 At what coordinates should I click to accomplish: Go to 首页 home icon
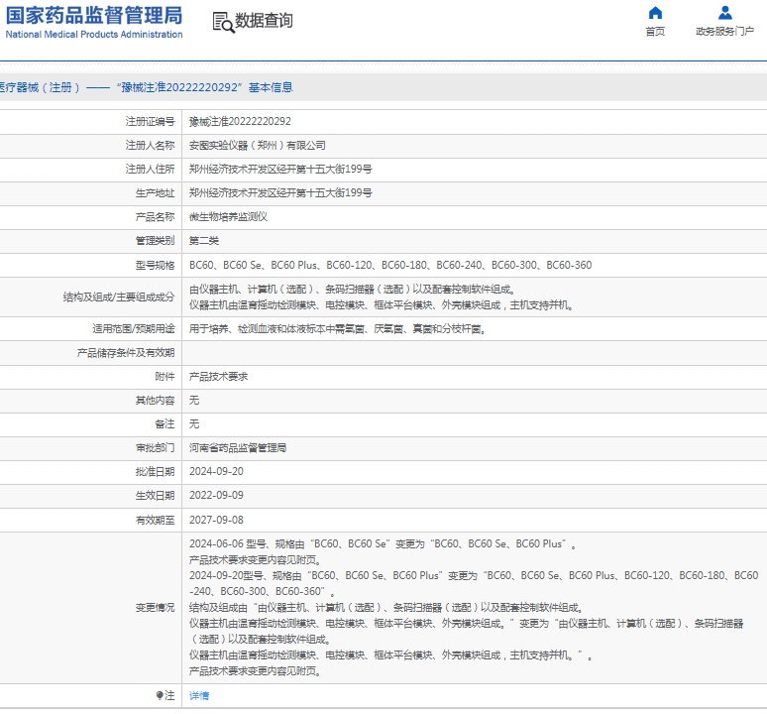[x=655, y=13]
